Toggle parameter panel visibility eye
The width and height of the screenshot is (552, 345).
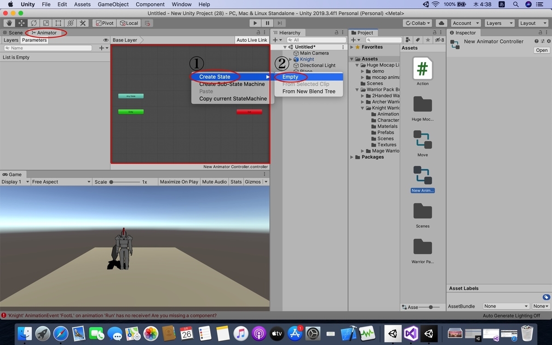106,40
